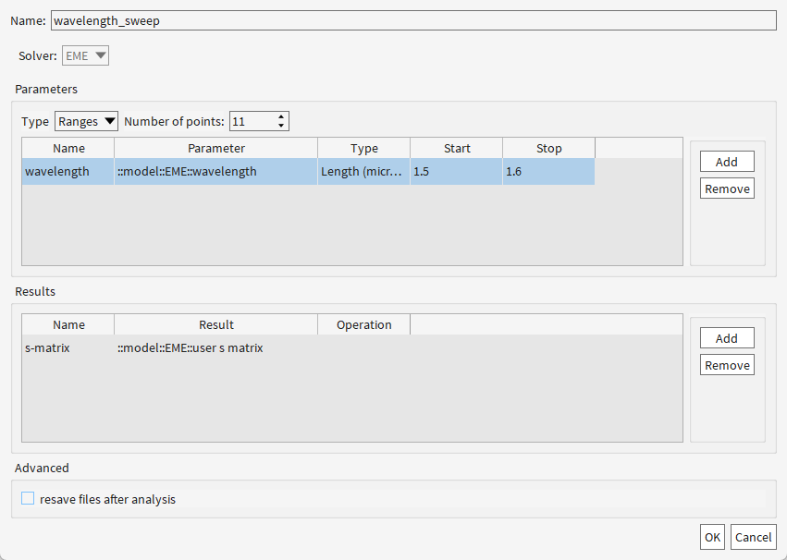
Task: Click the Result column header
Action: point(215,325)
